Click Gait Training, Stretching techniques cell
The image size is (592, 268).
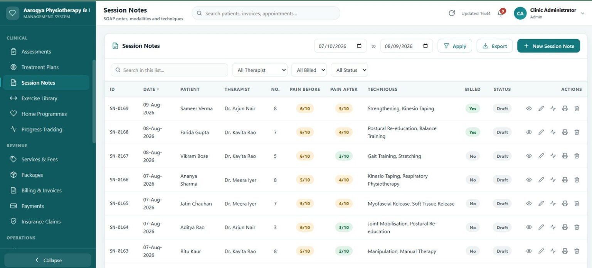pyautogui.click(x=394, y=156)
